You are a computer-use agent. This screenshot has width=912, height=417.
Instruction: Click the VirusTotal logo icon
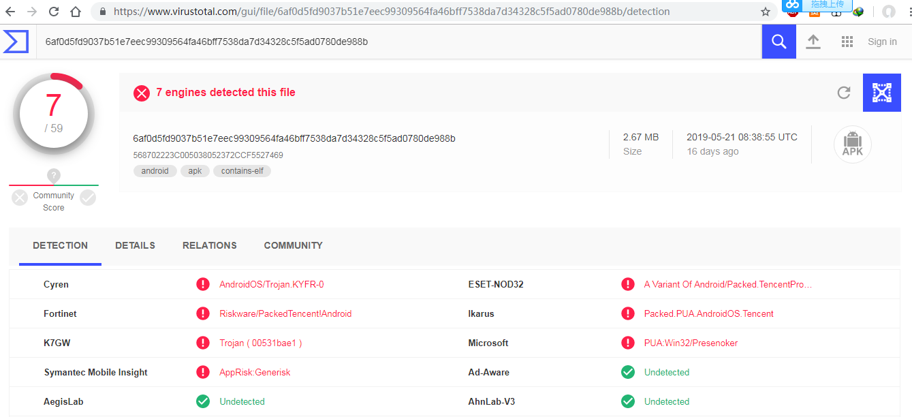click(16, 42)
